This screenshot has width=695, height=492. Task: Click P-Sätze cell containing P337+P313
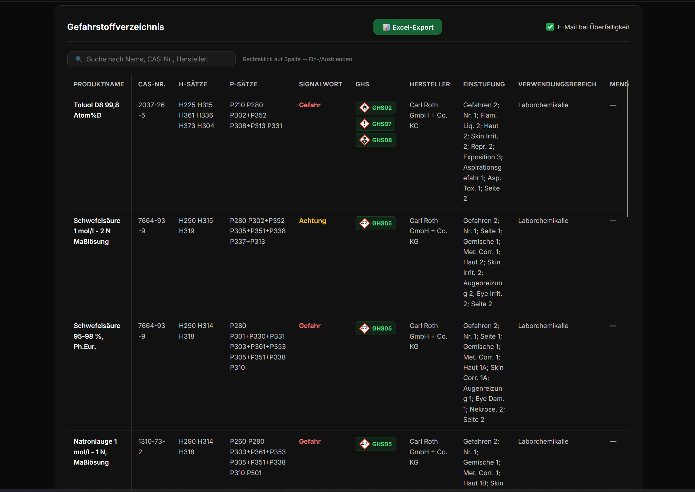[x=258, y=231]
